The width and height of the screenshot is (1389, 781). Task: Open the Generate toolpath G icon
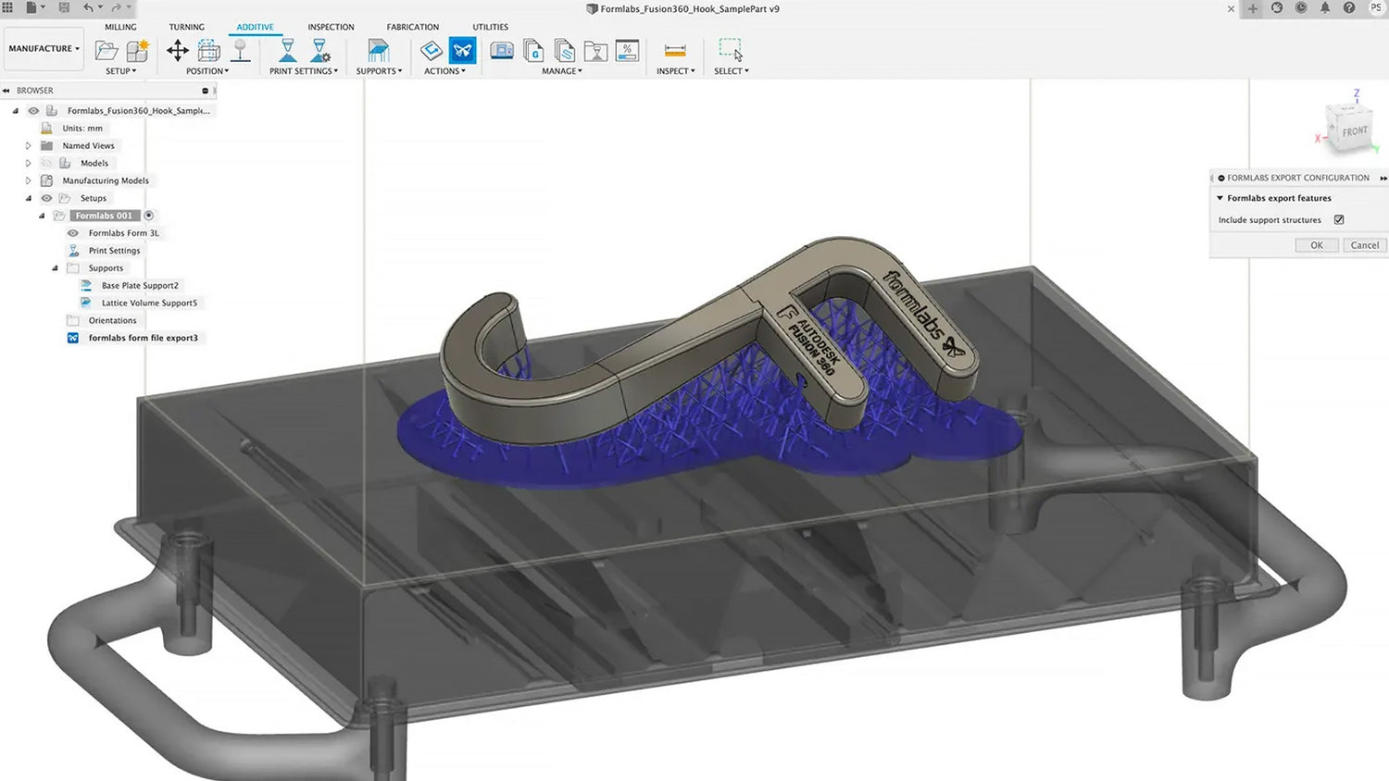click(533, 51)
